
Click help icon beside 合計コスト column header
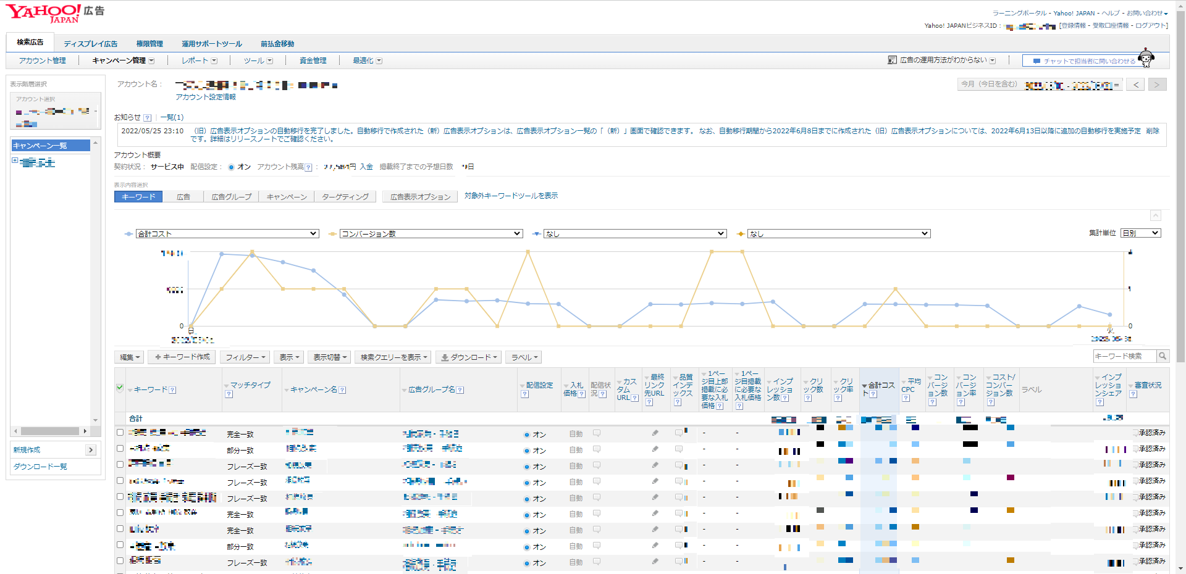pos(873,394)
